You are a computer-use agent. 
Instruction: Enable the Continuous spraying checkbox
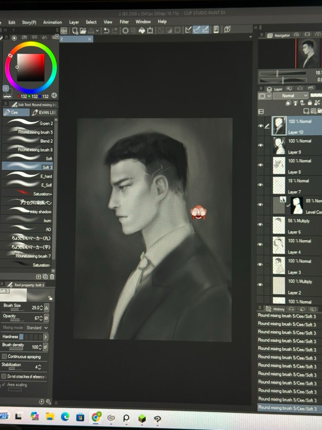tap(5, 357)
